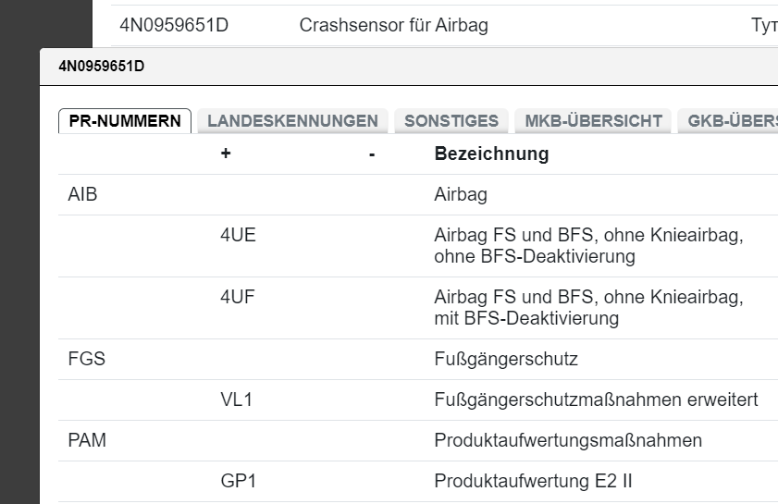The height and width of the screenshot is (504, 778).
Task: Select the VL1 PR number
Action: pyautogui.click(x=236, y=400)
